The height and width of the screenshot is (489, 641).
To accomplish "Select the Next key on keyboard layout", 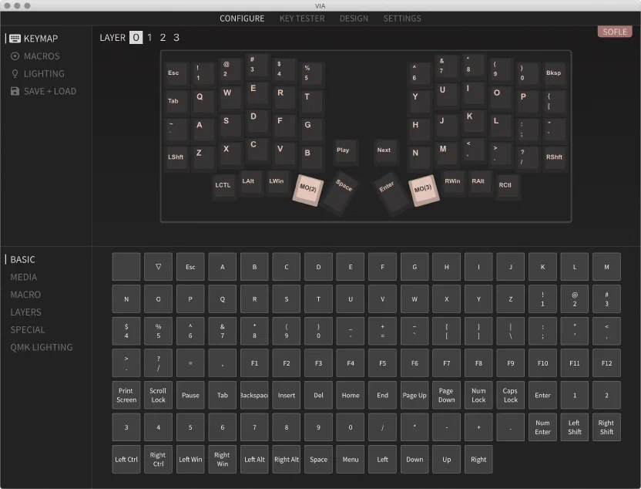I will pos(384,150).
